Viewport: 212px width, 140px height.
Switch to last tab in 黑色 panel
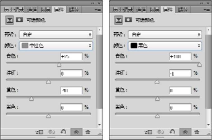(183, 10)
